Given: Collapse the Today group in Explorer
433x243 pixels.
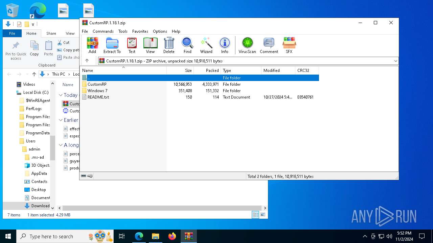Looking at the screenshot, I should pos(61,95).
